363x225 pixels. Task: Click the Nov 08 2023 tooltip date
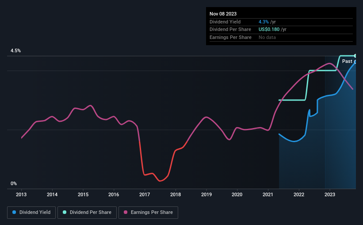point(223,14)
